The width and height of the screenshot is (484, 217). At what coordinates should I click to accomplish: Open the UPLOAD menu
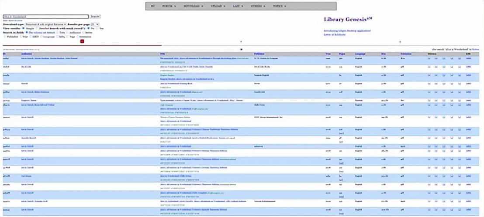click(218, 6)
